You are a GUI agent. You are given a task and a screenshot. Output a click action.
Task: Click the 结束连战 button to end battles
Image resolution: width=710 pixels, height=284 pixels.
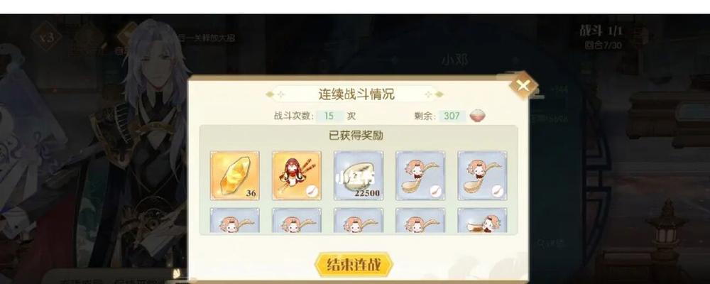coord(354,265)
